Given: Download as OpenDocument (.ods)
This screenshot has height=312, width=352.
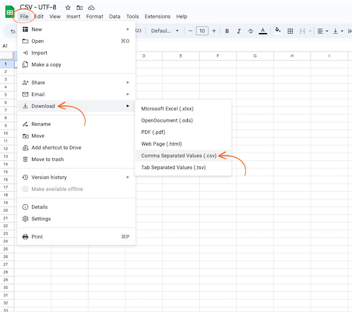Looking at the screenshot, I should [183, 120].
